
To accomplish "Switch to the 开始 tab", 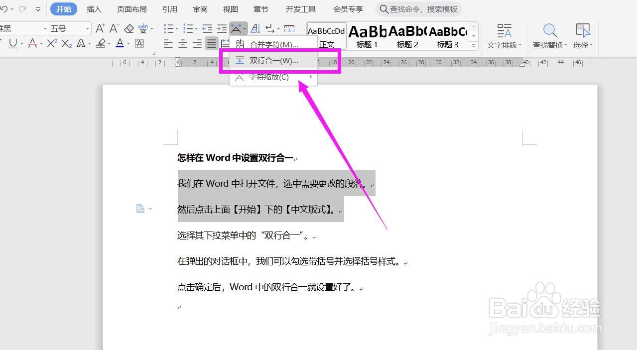I will point(64,9).
